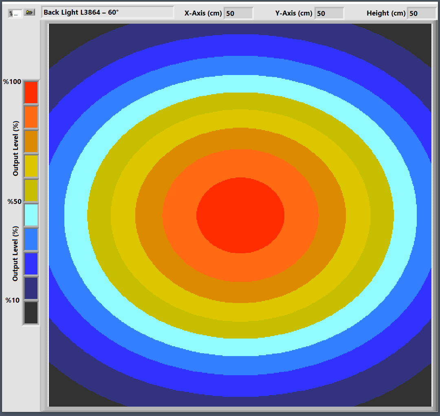Pick the vivid blue legend swatch
This screenshot has width=440, height=416.
pyautogui.click(x=31, y=264)
